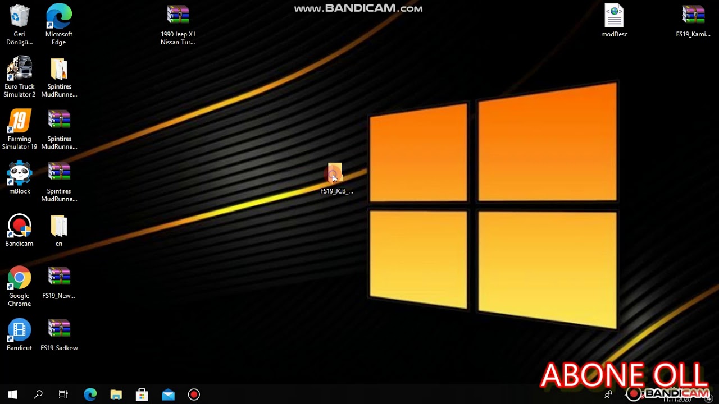
Task: Launch Microsoft Edge from the taskbar
Action: (x=90, y=394)
